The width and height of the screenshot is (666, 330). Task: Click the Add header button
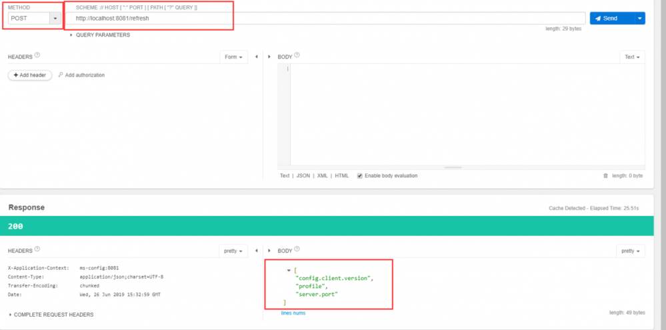coord(30,75)
